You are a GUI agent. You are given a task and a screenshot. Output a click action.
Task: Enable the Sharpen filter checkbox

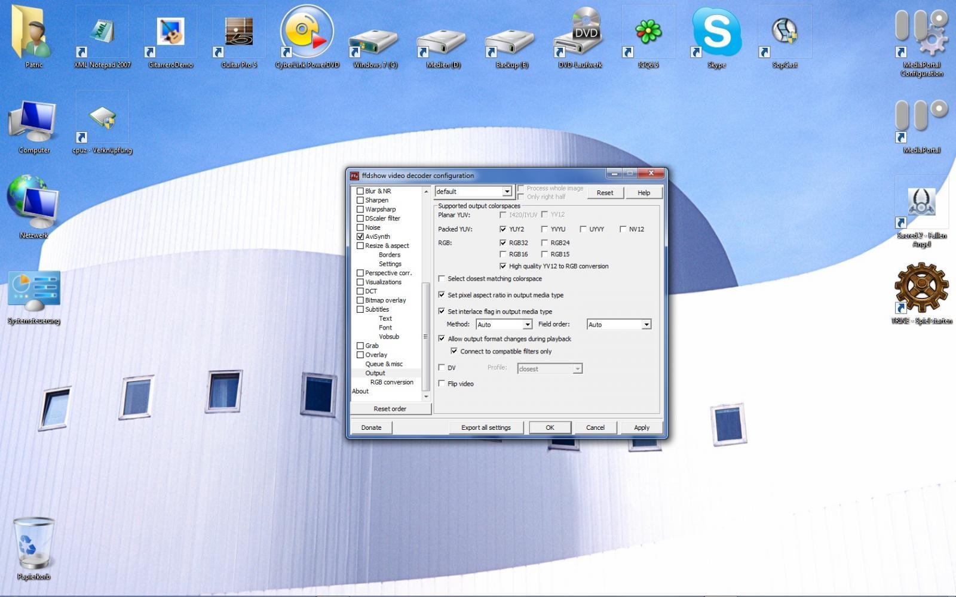[360, 200]
